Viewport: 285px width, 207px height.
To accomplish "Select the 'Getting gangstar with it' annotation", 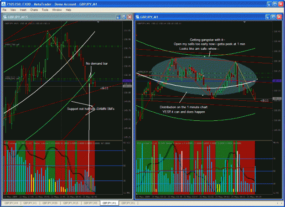I will 207,40.
